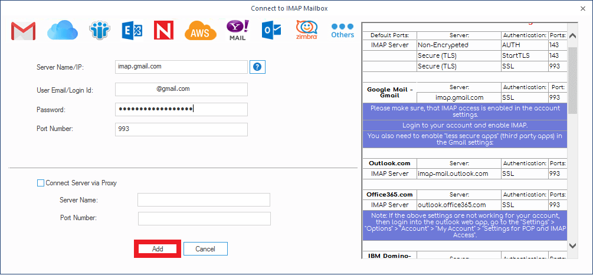Click the Add button
Image resolution: width=593 pixels, height=275 pixels.
158,249
